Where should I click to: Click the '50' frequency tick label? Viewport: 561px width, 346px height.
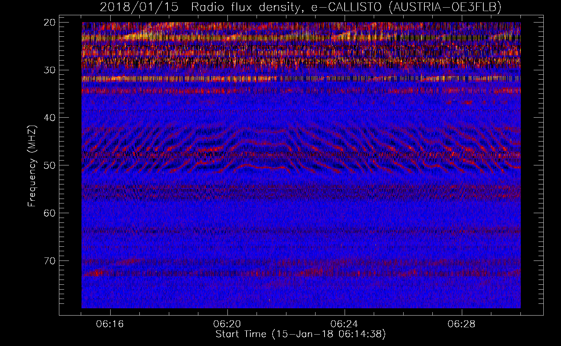coord(50,165)
